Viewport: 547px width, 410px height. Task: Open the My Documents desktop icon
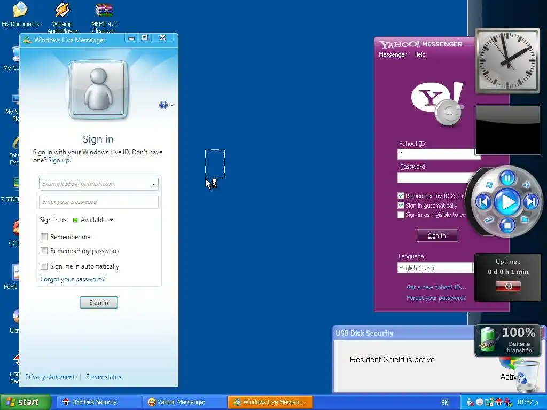click(x=20, y=14)
